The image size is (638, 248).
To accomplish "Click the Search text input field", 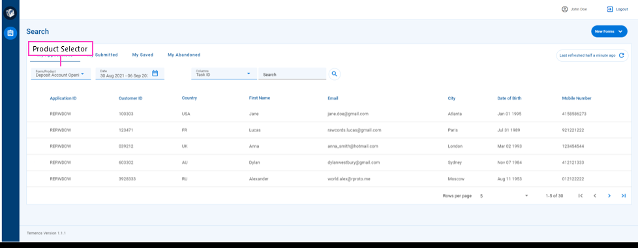I will coord(292,74).
